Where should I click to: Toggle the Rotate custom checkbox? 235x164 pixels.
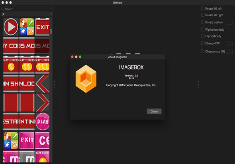click(x=203, y=22)
